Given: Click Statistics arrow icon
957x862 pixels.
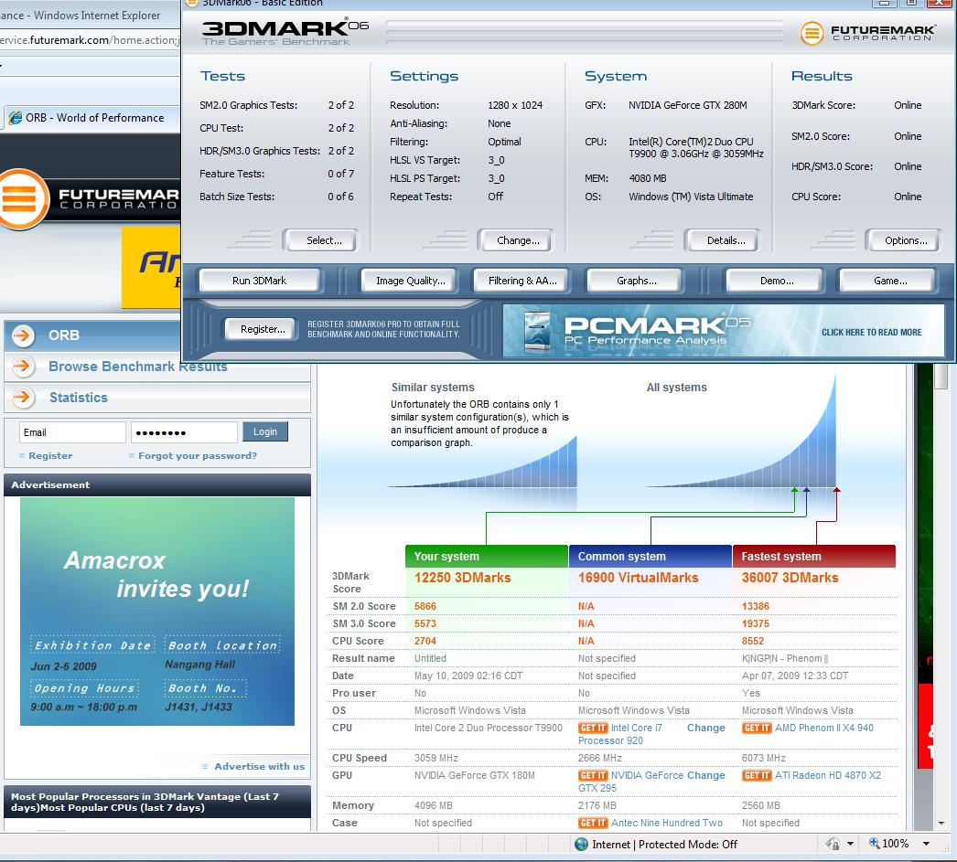Looking at the screenshot, I should click(x=22, y=398).
